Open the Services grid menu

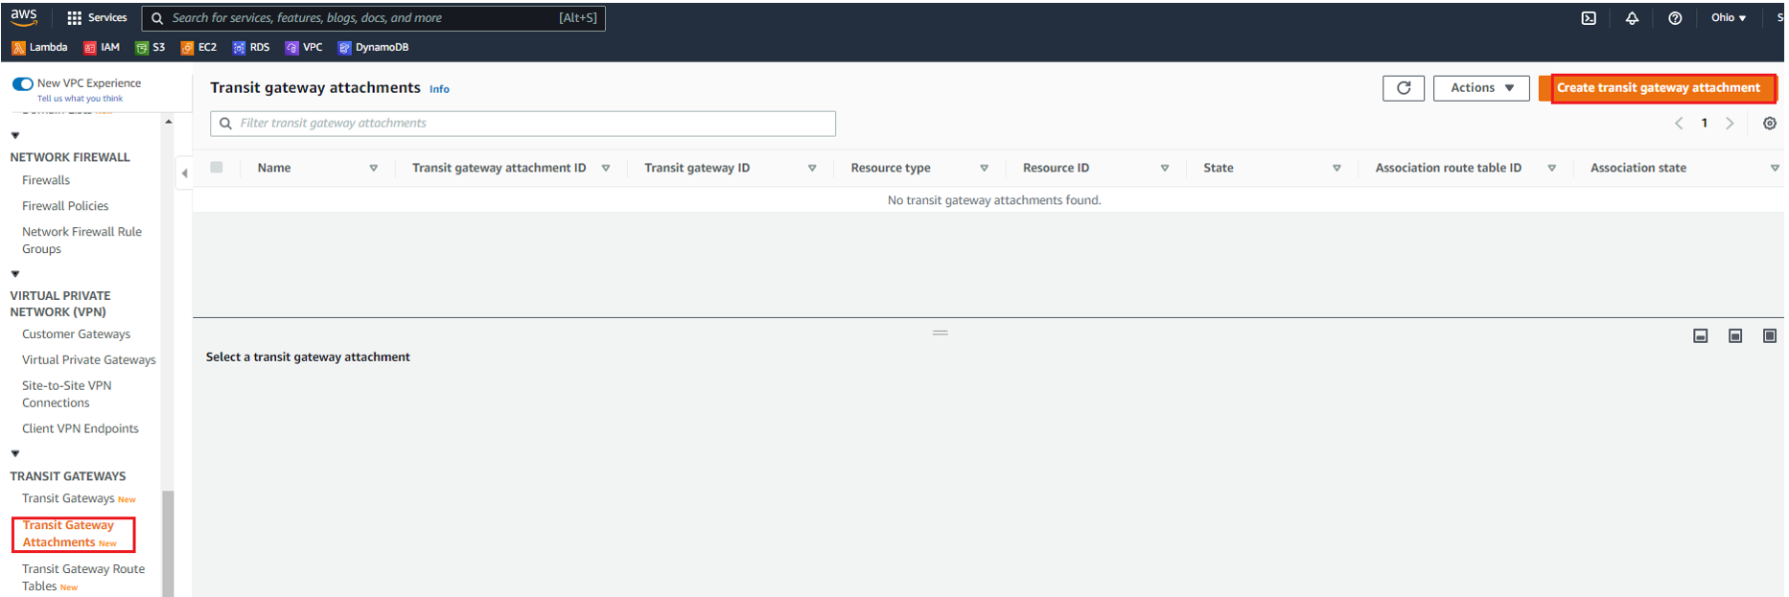(x=97, y=17)
